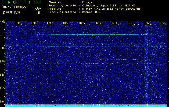Click the Receiving antenna field label
169x107 pixels.
[x=62, y=12]
